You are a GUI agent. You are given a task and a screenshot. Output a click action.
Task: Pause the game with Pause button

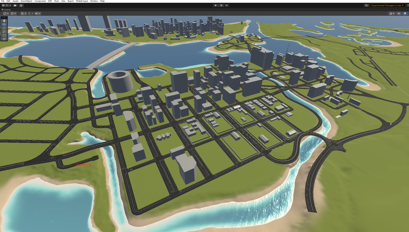tap(221, 5)
